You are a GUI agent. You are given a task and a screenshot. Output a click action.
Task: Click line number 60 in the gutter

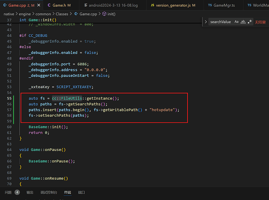click(x=9, y=127)
